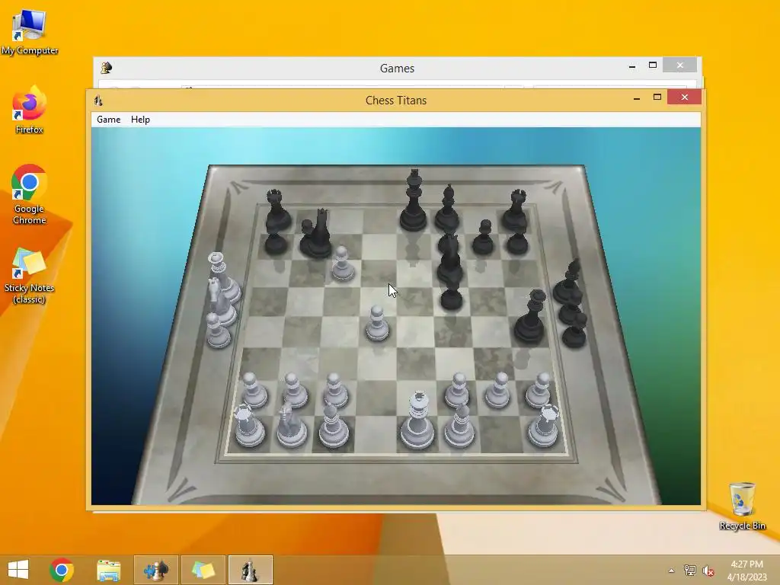The height and width of the screenshot is (585, 780).
Task: Select the white knight on b1
Action: [x=292, y=425]
